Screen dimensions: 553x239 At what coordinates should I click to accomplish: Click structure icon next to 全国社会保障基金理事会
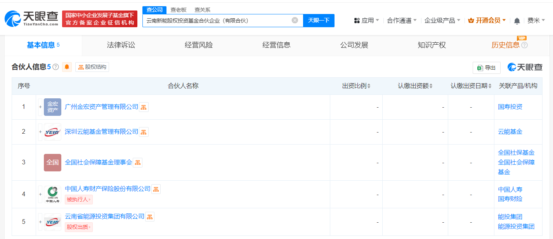tap(137, 162)
